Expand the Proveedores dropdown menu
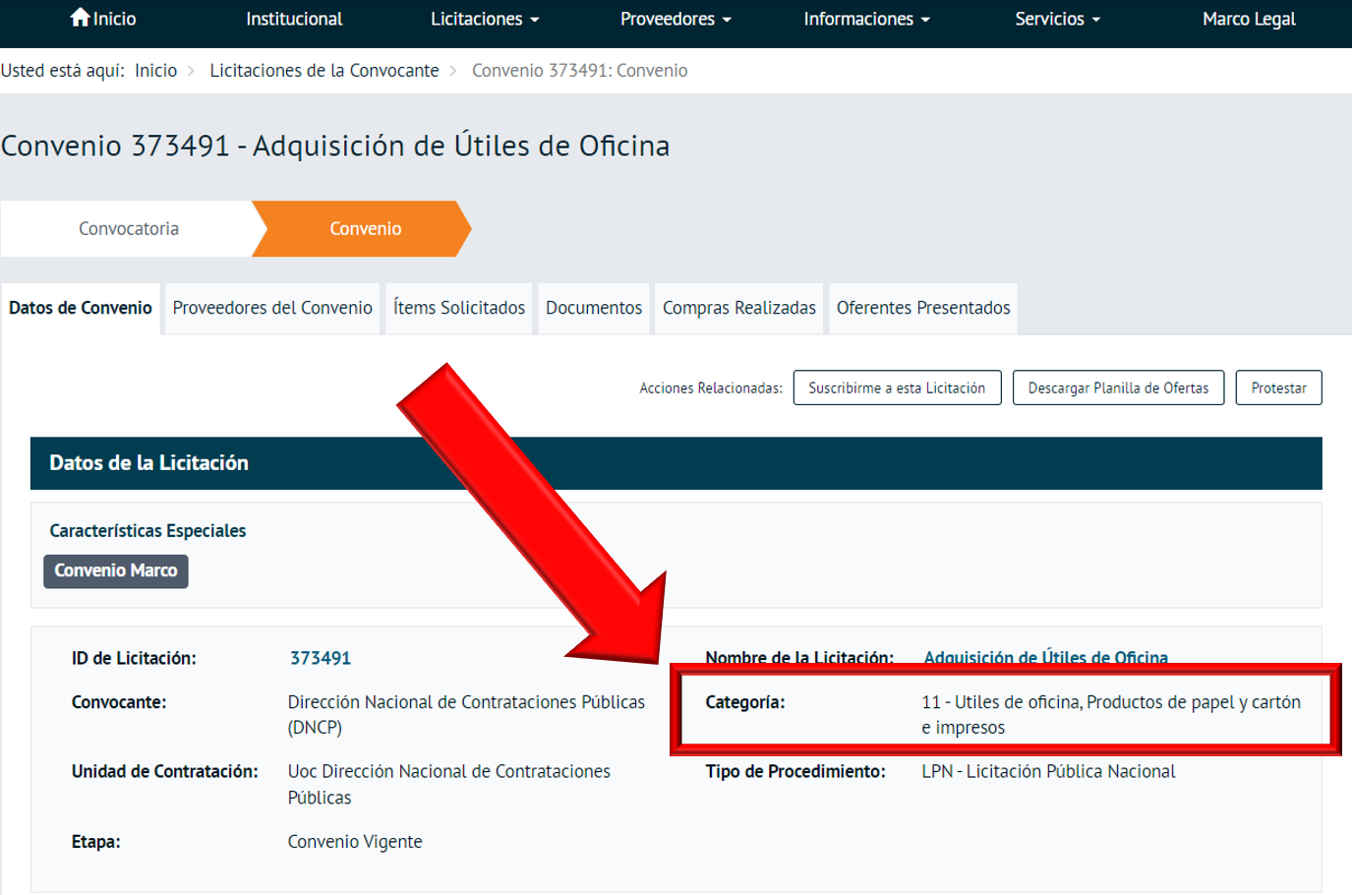 (676, 19)
